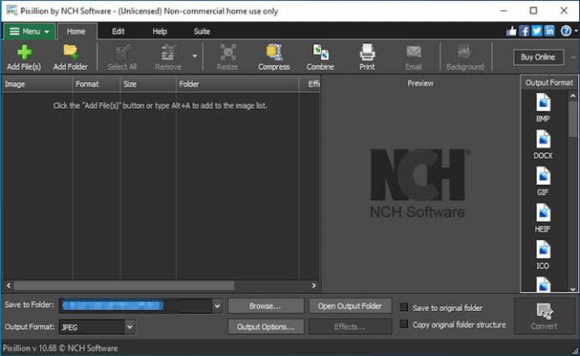Choose BMP output format icon
The image size is (580, 356).
click(542, 108)
